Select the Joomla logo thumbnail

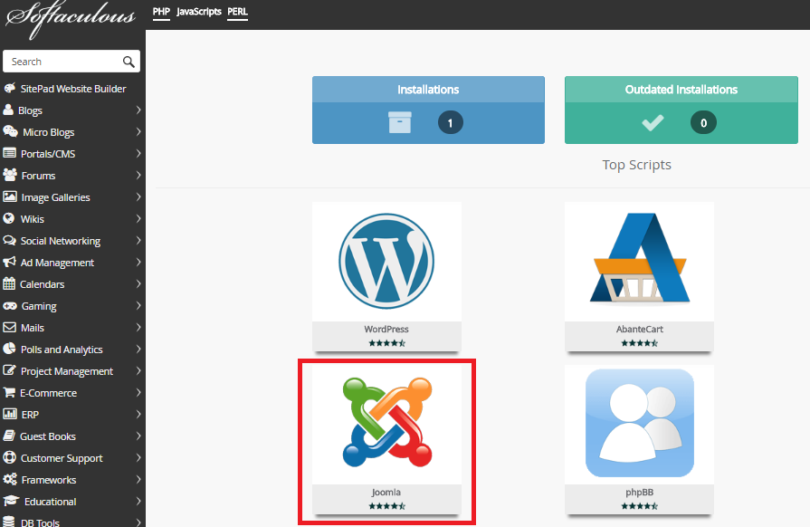click(387, 422)
